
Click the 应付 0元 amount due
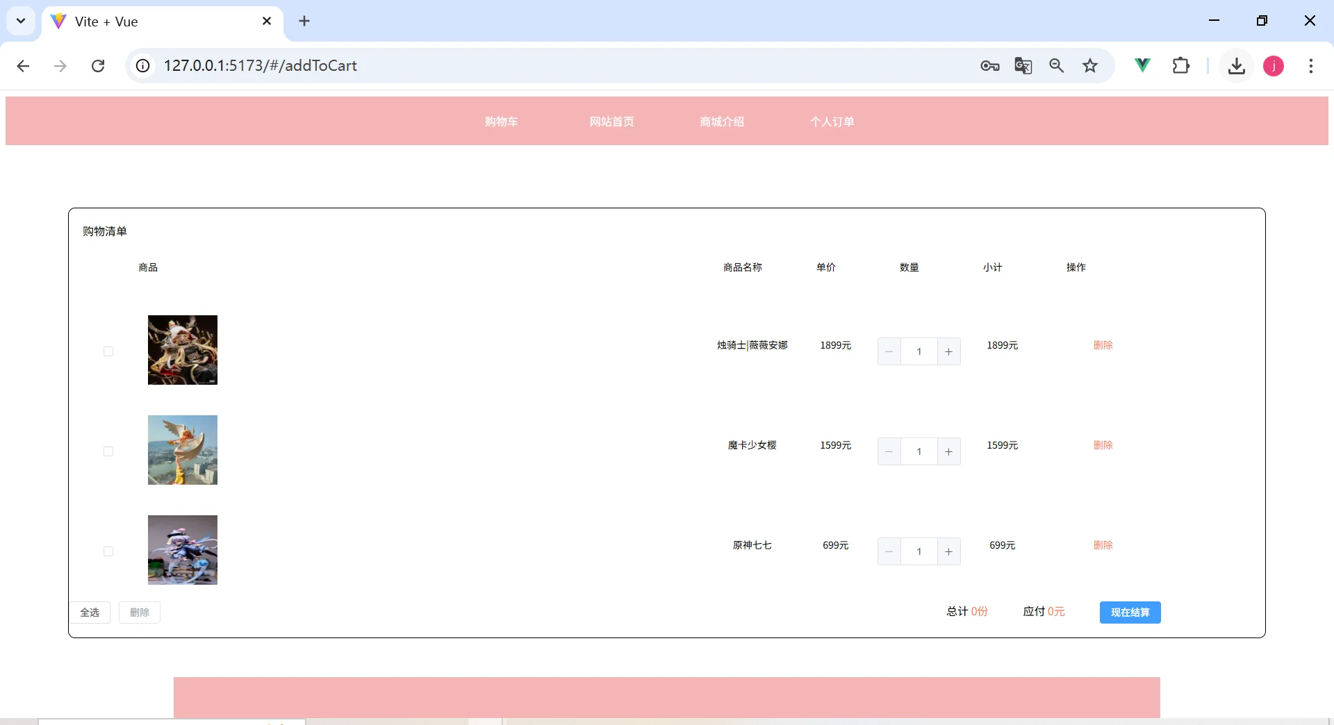point(1044,612)
